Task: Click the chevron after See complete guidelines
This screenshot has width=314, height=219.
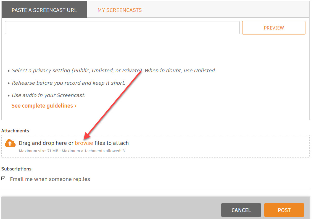Action: [75, 106]
